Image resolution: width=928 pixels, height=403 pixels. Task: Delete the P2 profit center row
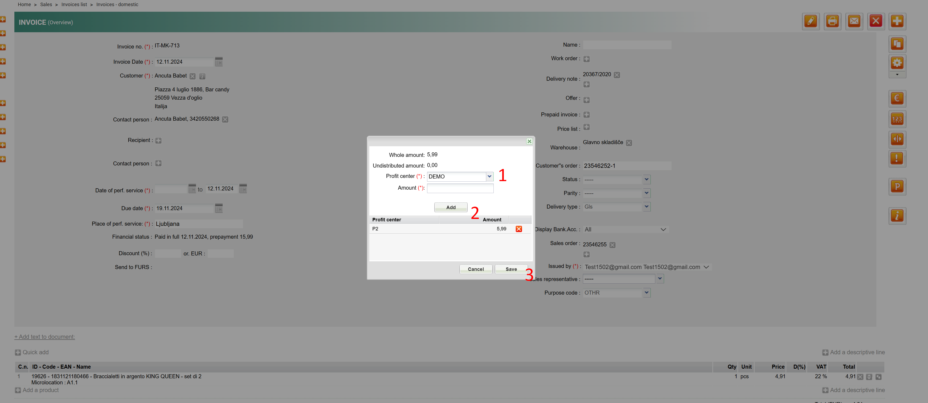[x=519, y=229]
